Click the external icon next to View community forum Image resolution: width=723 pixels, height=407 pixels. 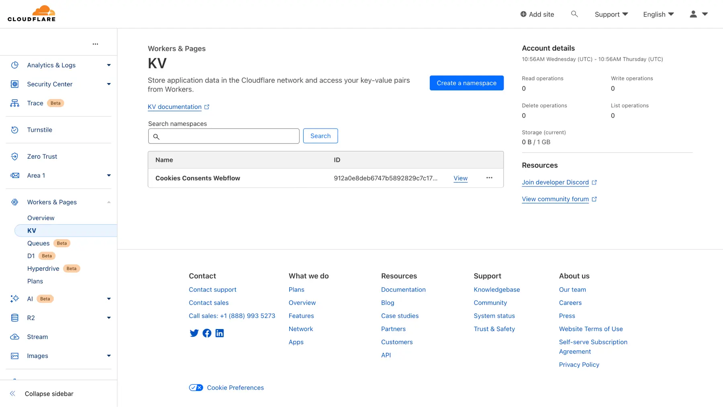coord(594,199)
